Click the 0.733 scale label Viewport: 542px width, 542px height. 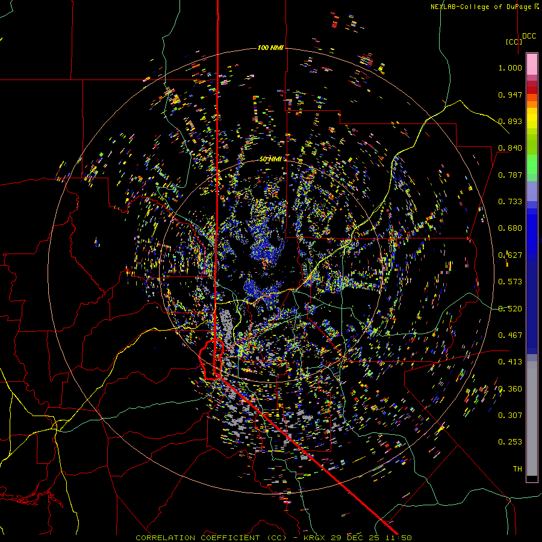pos(510,202)
